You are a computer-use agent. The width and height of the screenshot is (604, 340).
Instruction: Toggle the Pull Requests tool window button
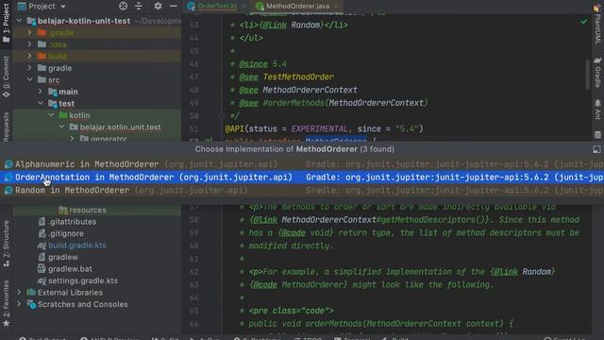[x=6, y=127]
